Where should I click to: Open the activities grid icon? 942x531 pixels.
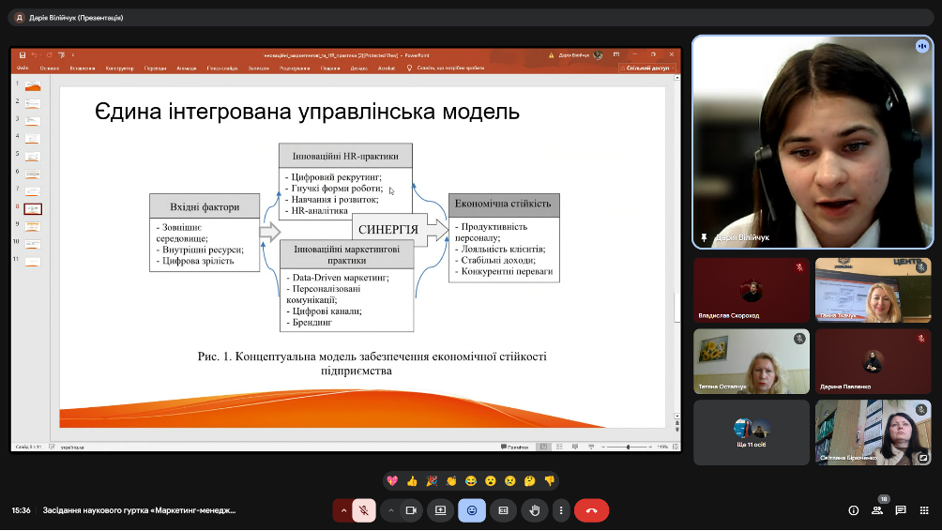click(x=924, y=510)
